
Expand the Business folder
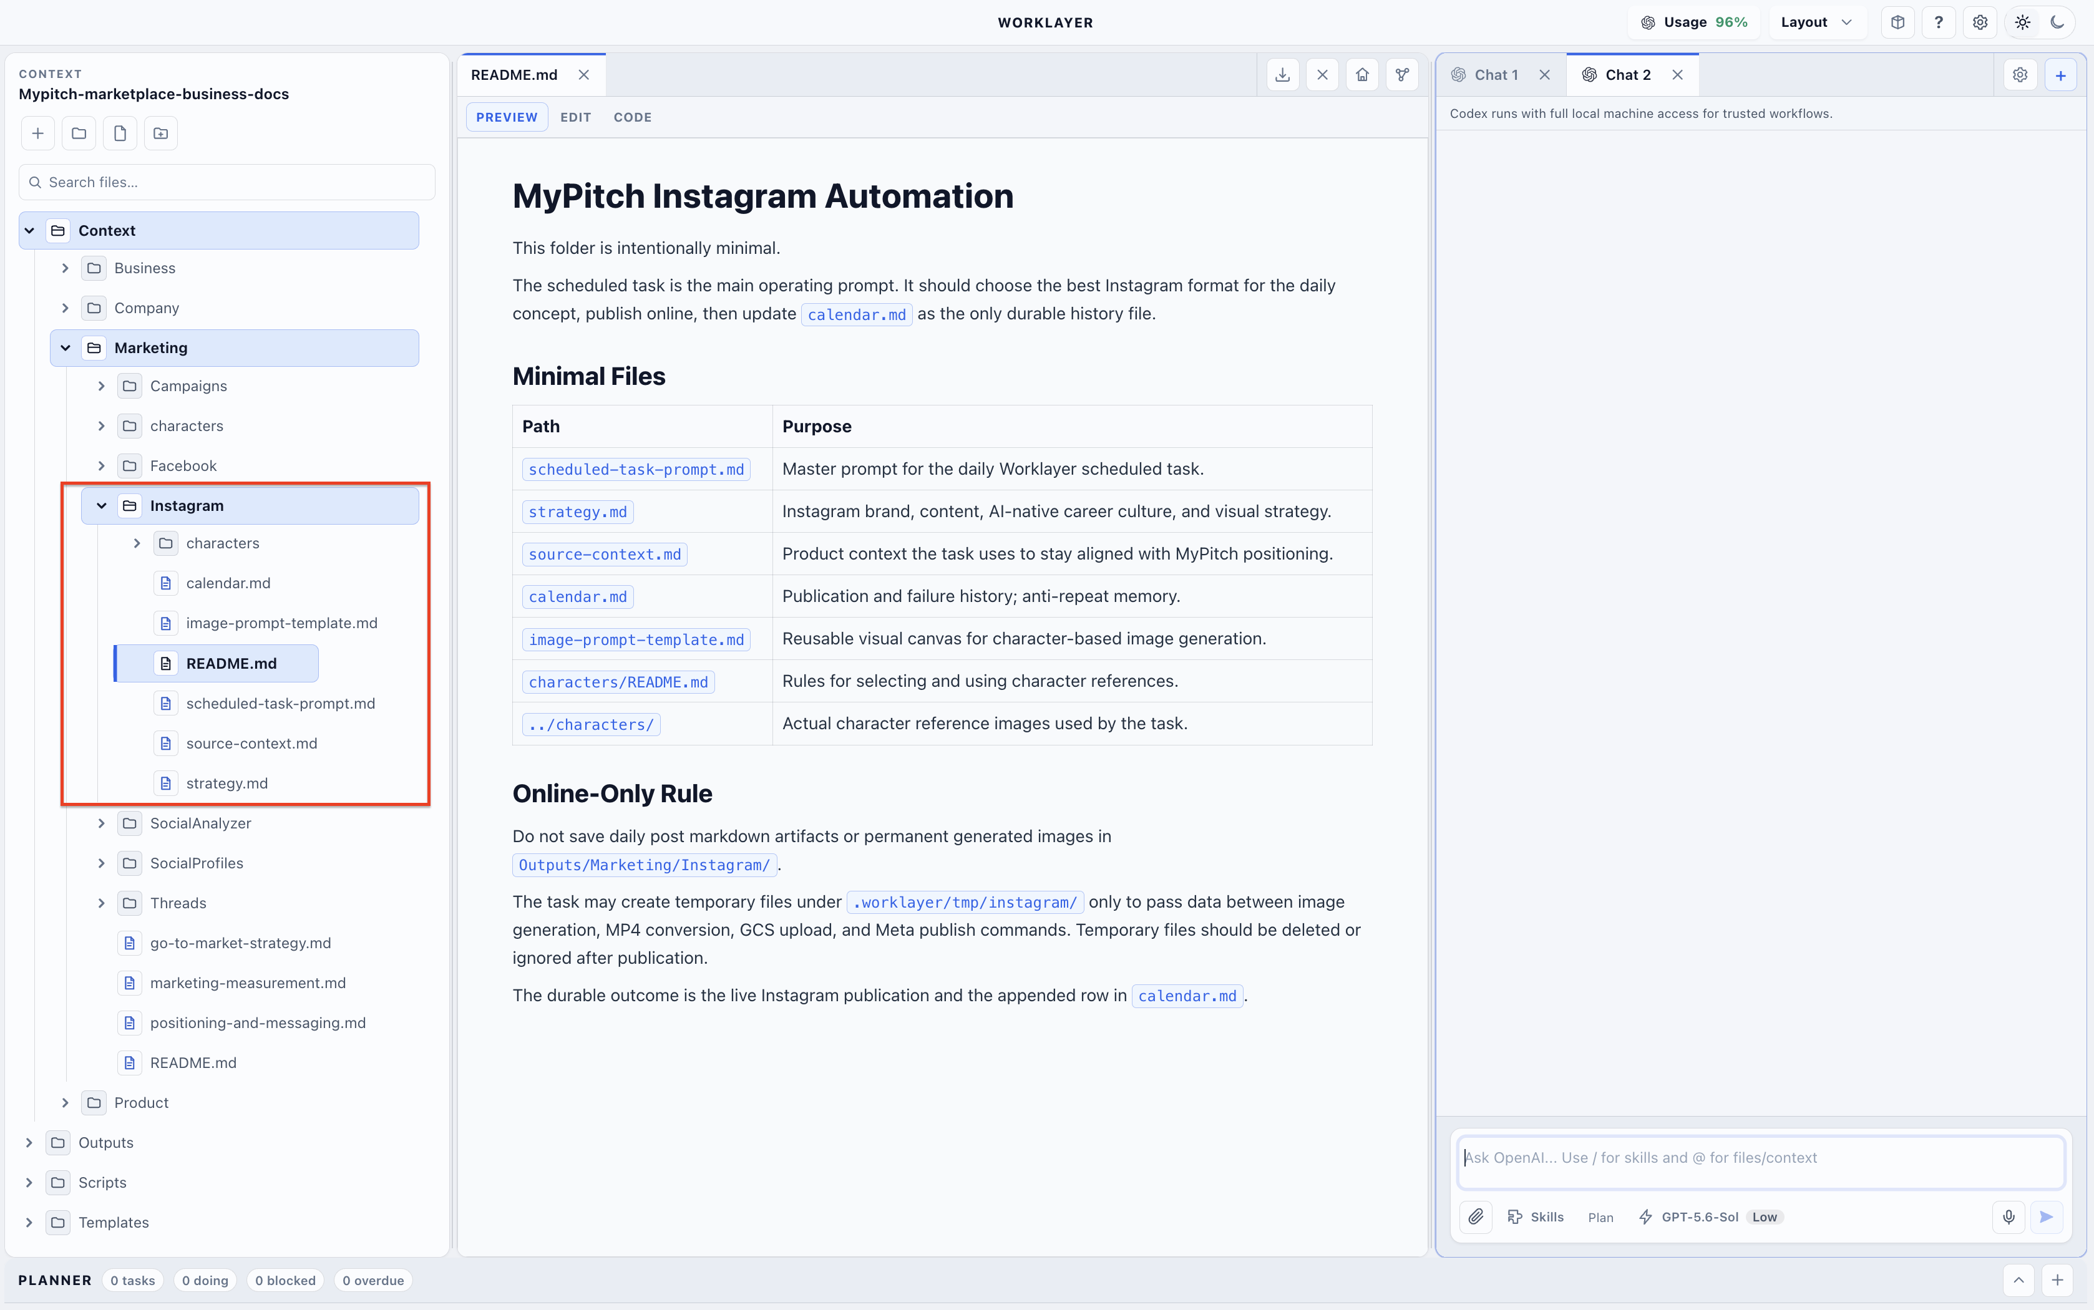(x=65, y=269)
